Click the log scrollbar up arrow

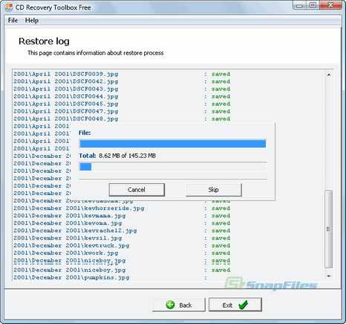click(329, 74)
